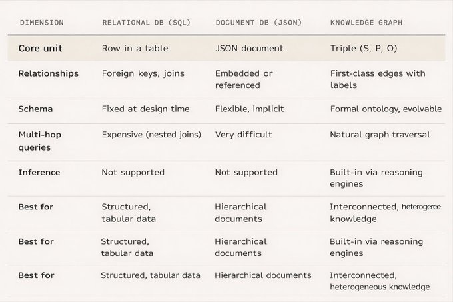Screen dimensions: 453x302
Task: Click the RELATIONAL DB (SQL) column header
Action: tap(146, 23)
